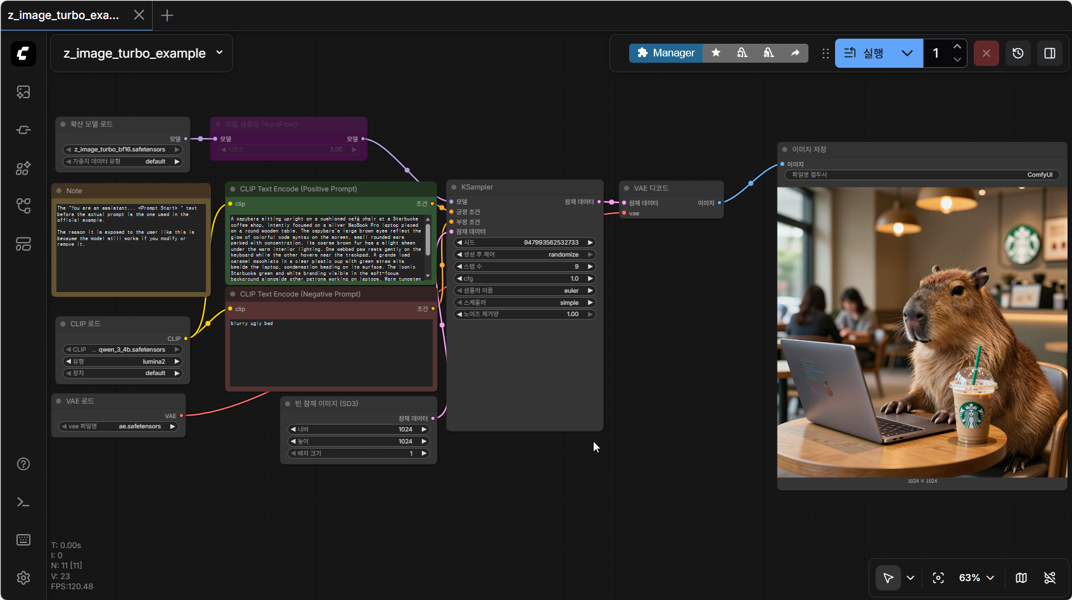Viewport: 1072px width, 600px height.
Task: Open the media assets sidebar panel
Action: pyautogui.click(x=23, y=93)
